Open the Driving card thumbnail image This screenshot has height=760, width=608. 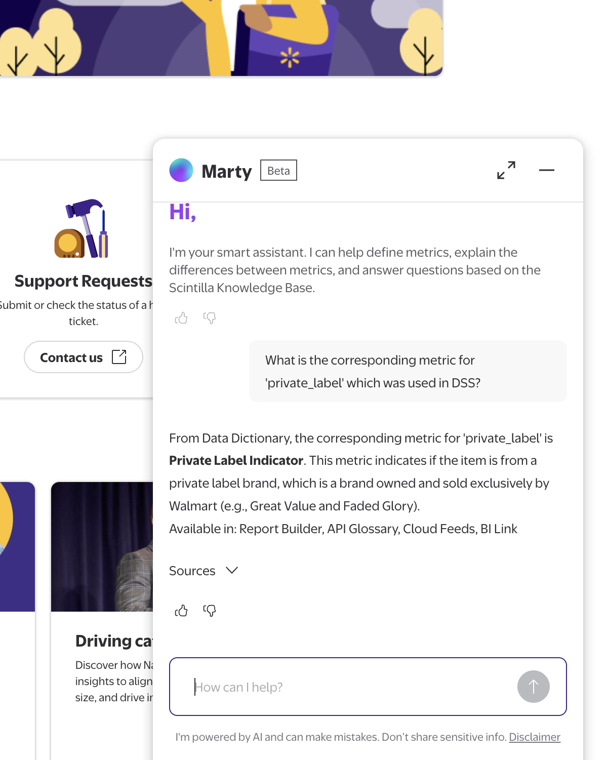[102, 547]
